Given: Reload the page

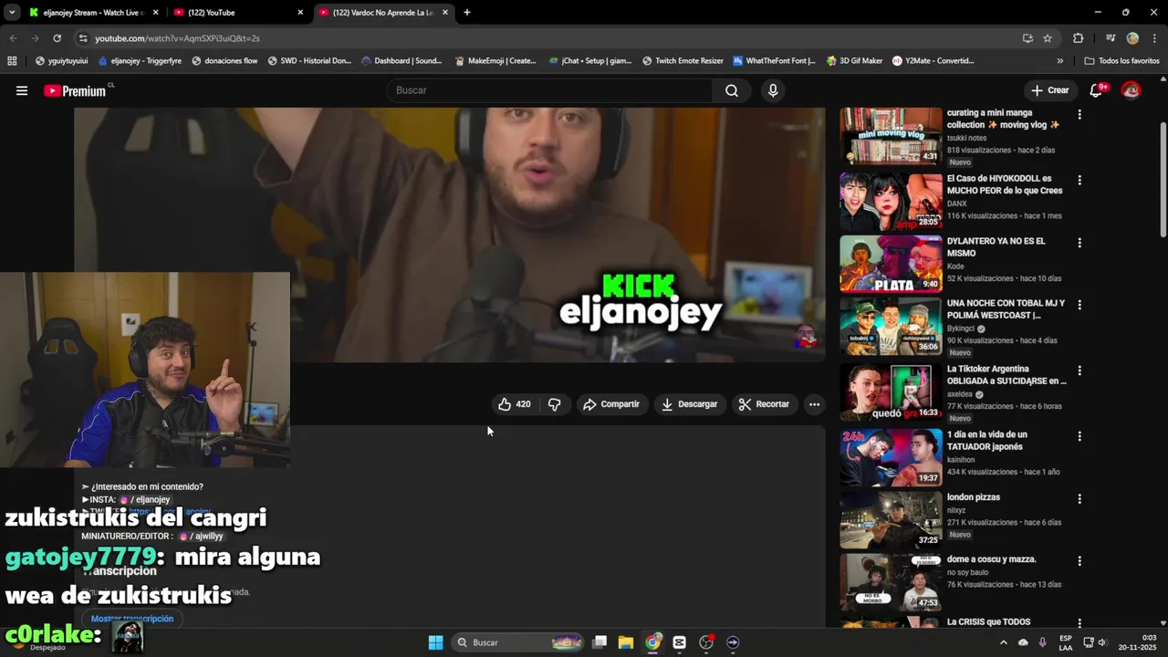Looking at the screenshot, I should coord(57,38).
